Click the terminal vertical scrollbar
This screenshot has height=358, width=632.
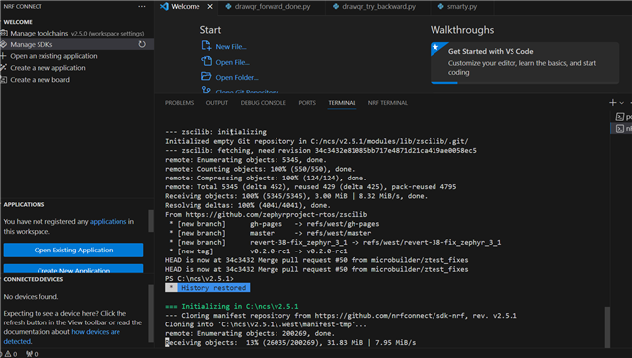[x=608, y=327]
